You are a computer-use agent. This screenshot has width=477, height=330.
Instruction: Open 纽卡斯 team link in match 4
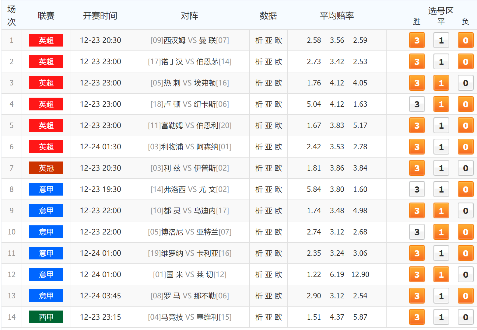(x=205, y=104)
